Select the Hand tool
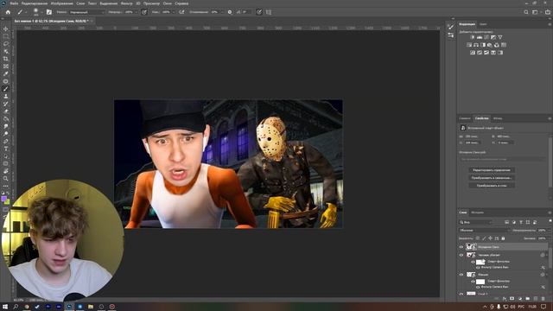 point(6,171)
